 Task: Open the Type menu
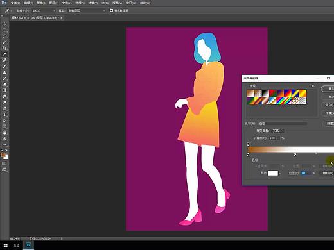(67, 3)
